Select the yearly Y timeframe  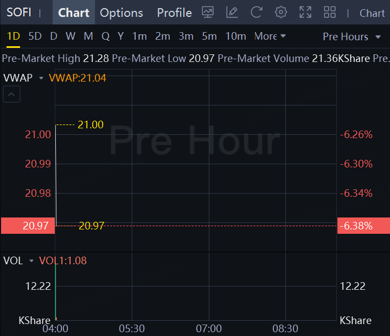tap(120, 36)
